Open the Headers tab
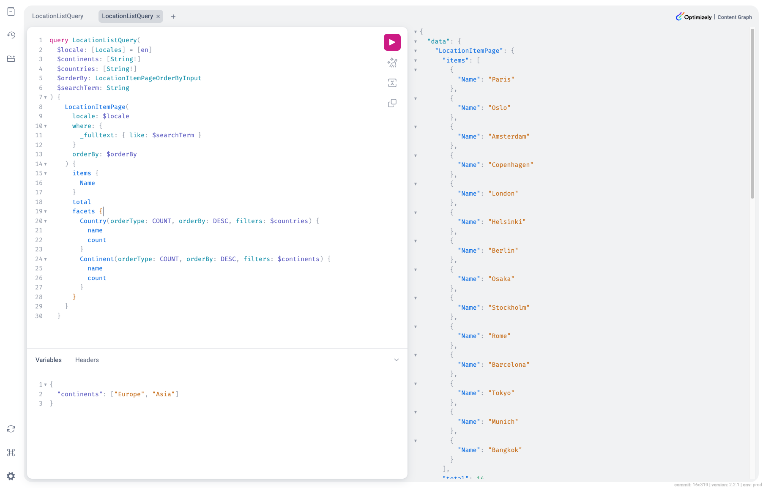This screenshot has height=488, width=763. click(87, 360)
